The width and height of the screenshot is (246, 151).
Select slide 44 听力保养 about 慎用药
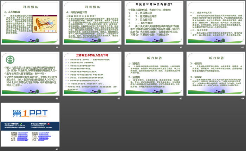coord(216,74)
